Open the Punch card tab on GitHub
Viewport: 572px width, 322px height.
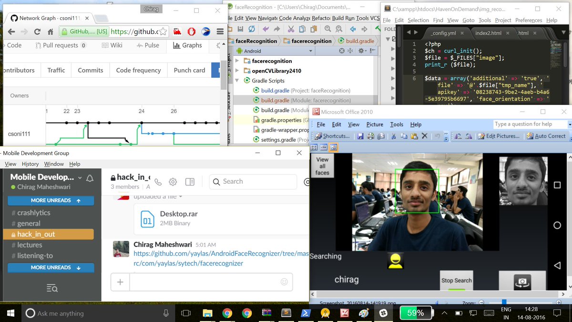[189, 70]
